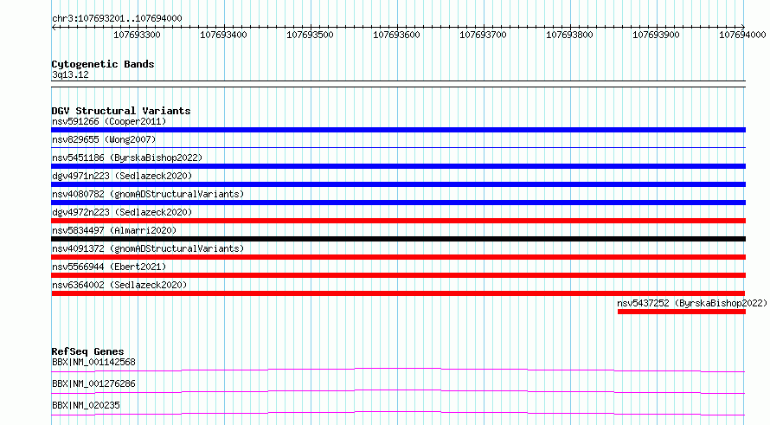This screenshot has width=770, height=425.
Task: Click ruler position 107693700
Action: pos(483,35)
